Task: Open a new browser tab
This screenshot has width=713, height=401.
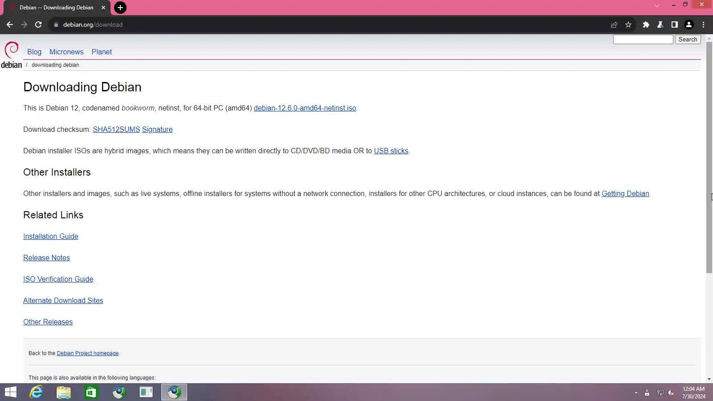Action: click(x=120, y=8)
